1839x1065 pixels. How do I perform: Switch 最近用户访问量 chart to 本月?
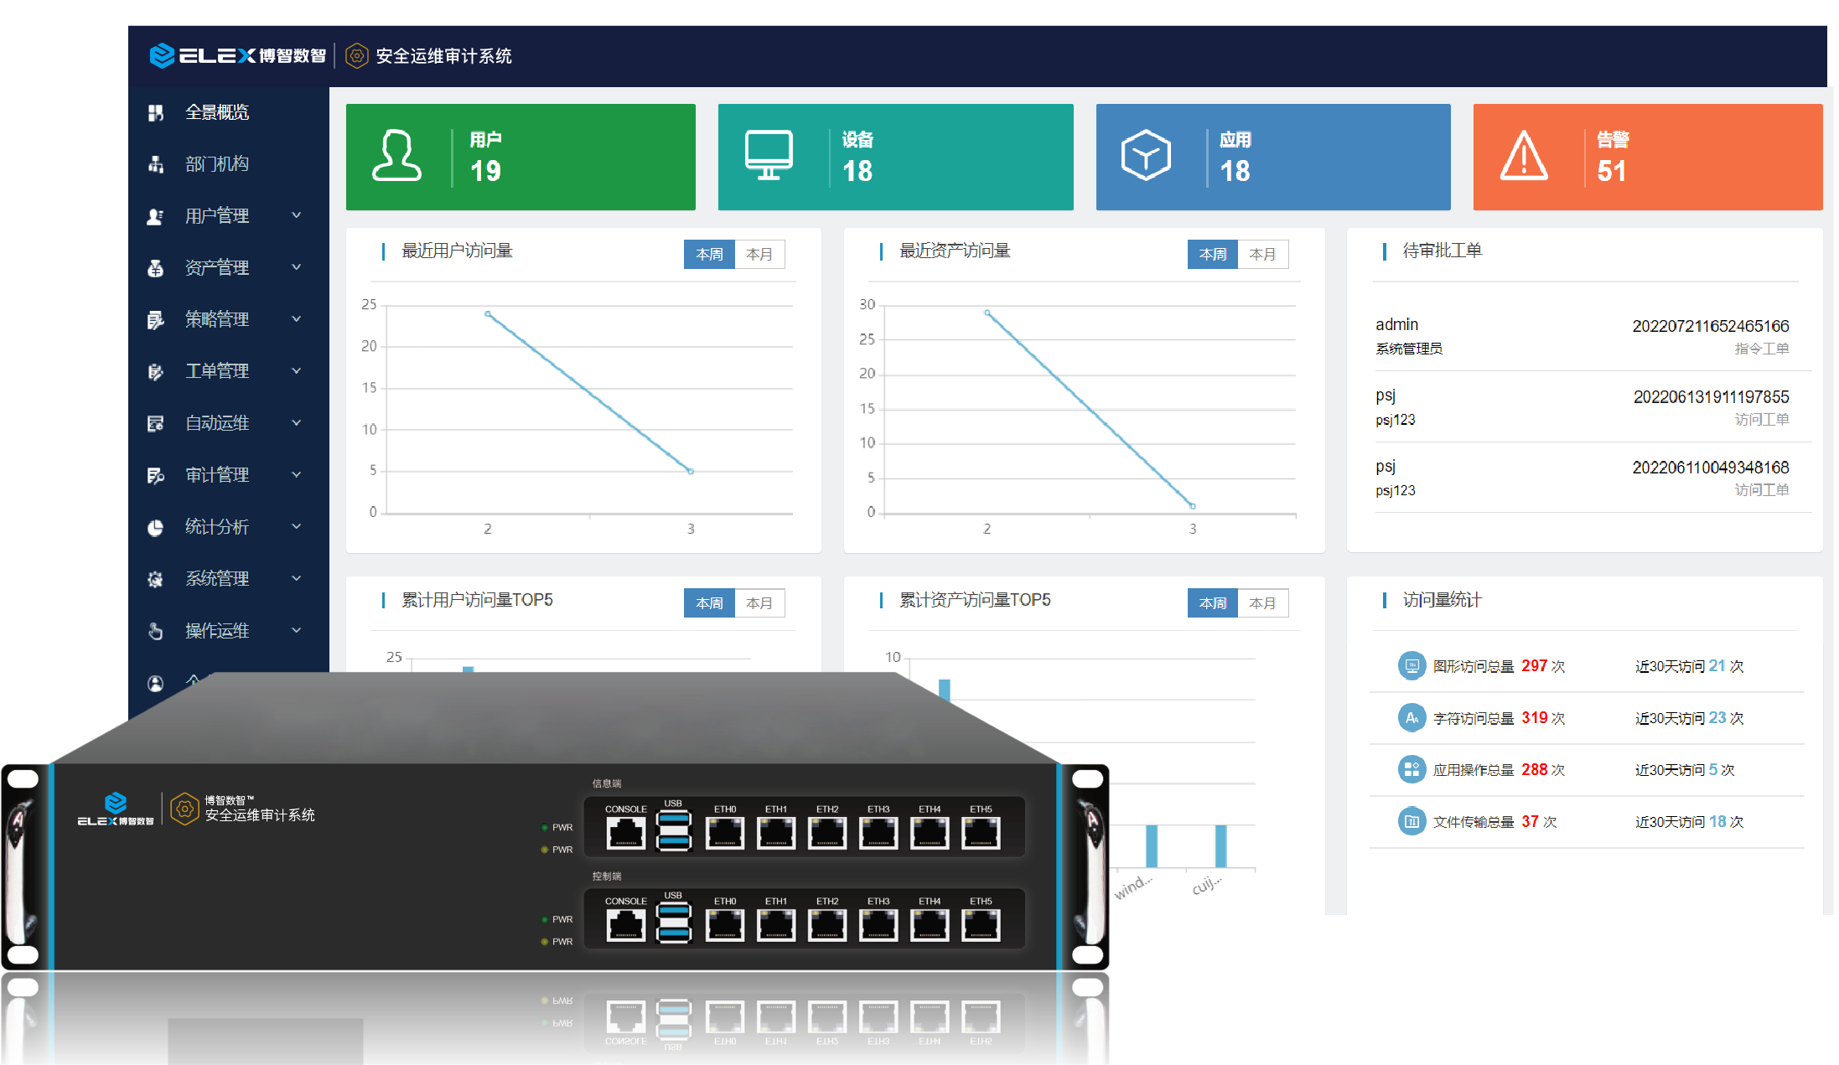[759, 254]
